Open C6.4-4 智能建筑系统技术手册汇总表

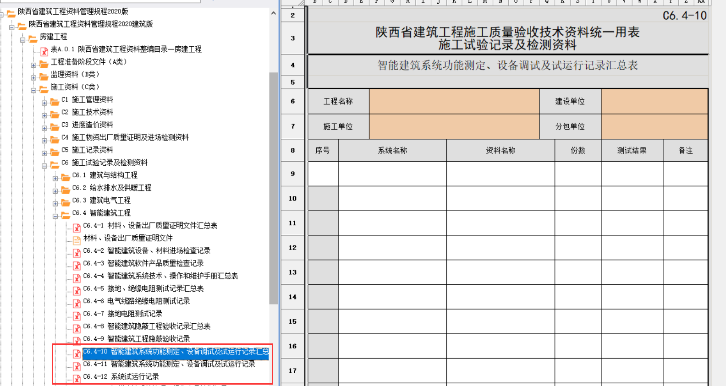(x=160, y=276)
